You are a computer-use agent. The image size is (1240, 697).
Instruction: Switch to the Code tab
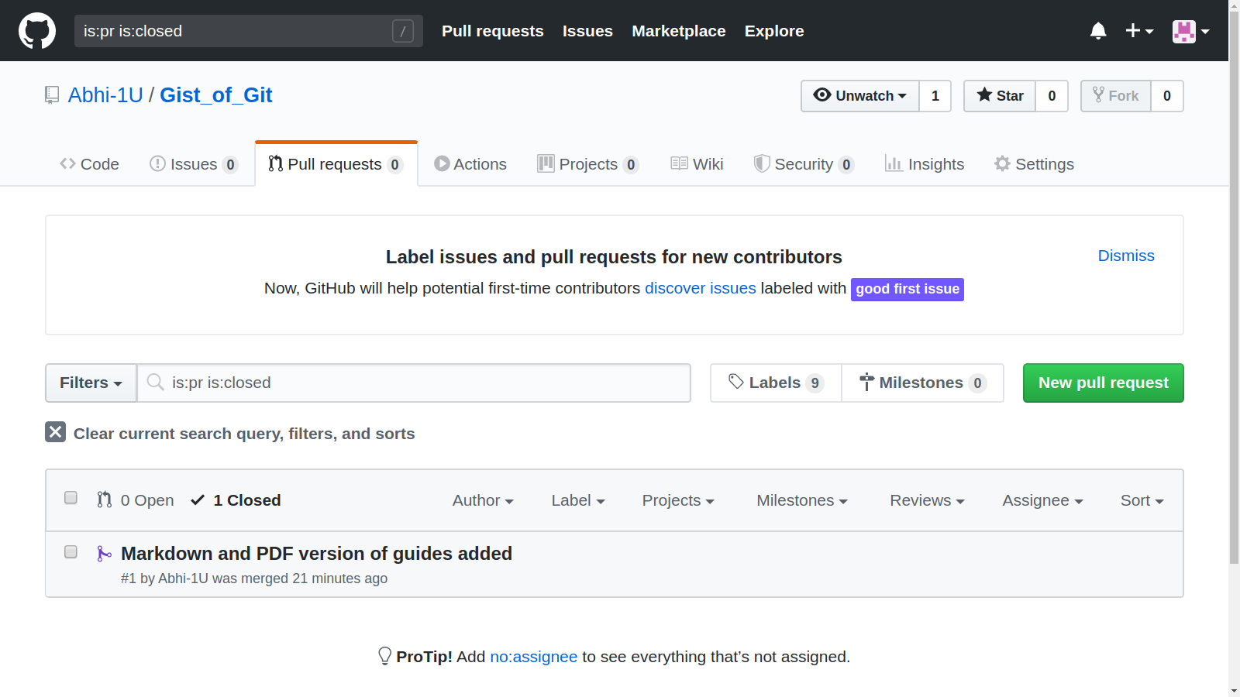click(89, 164)
